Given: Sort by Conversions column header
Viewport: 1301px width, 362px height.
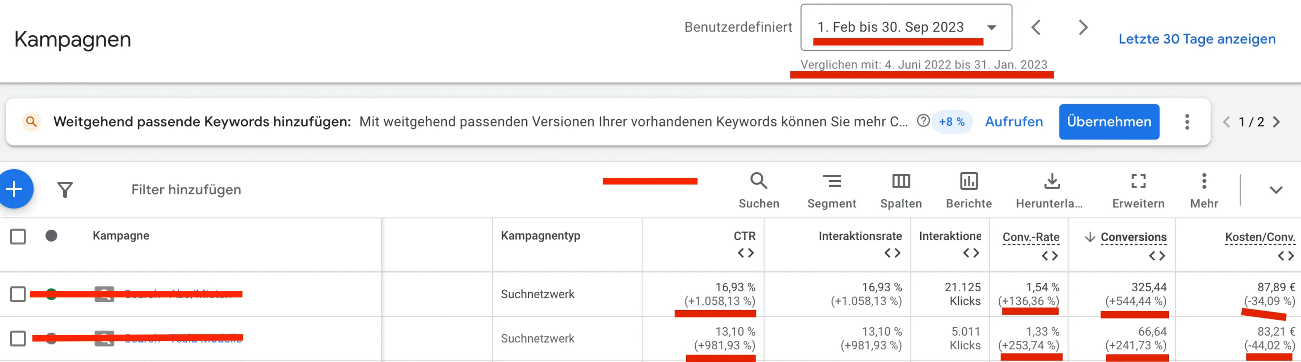Looking at the screenshot, I should pos(1133,237).
